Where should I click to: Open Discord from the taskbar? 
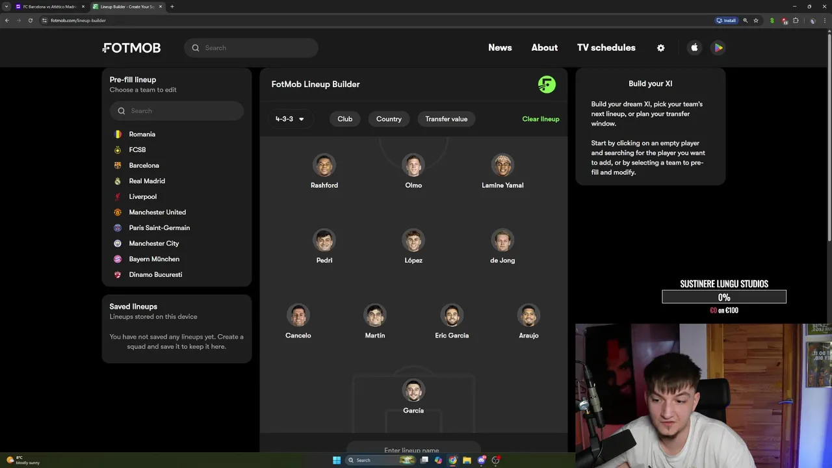tap(481, 460)
